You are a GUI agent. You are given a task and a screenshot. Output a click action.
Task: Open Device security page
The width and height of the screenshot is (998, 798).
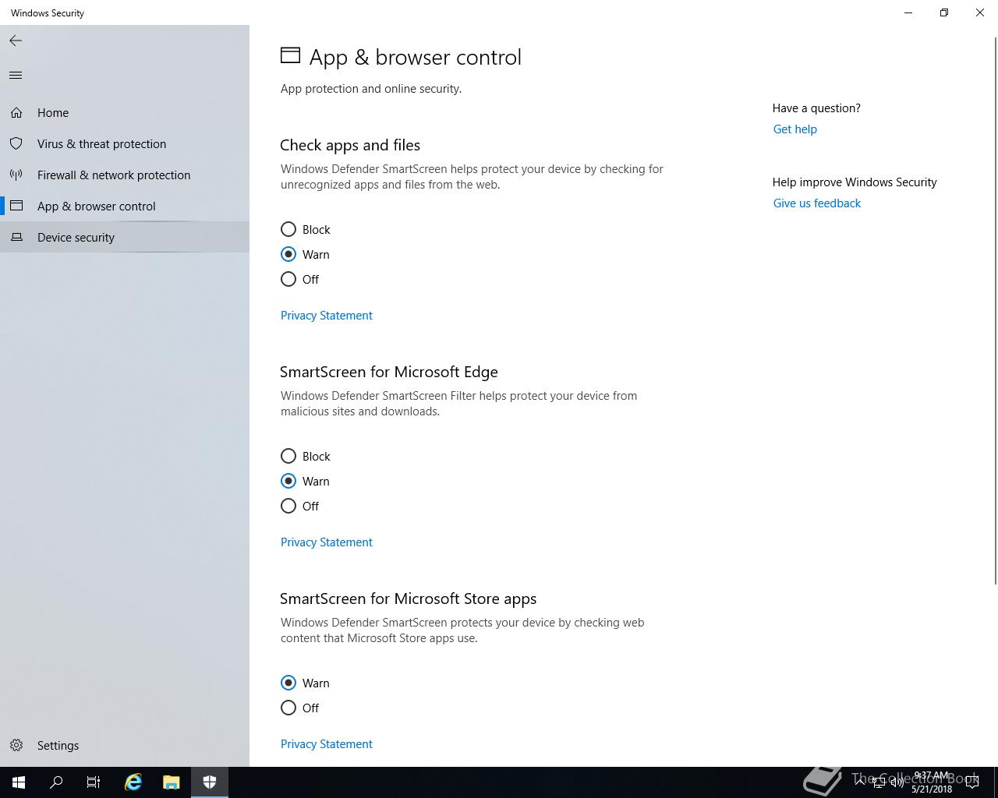pos(125,238)
